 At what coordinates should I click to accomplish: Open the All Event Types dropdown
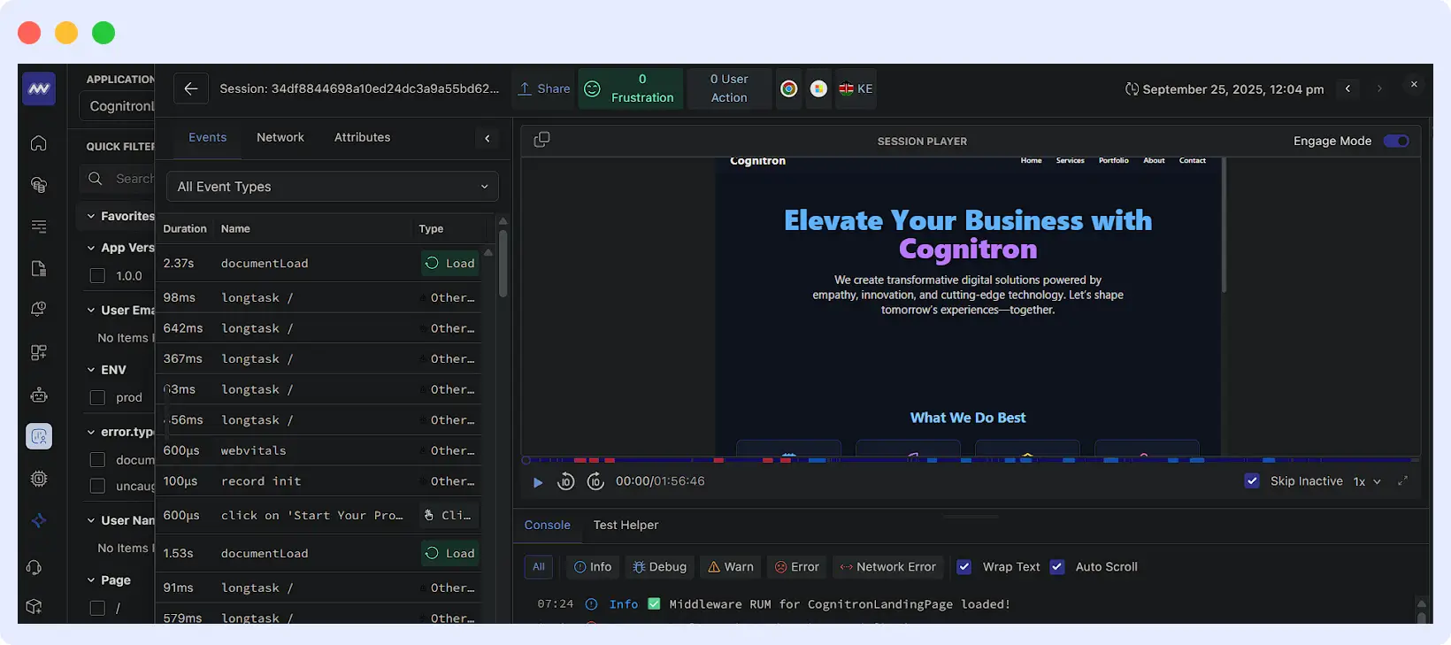(333, 187)
